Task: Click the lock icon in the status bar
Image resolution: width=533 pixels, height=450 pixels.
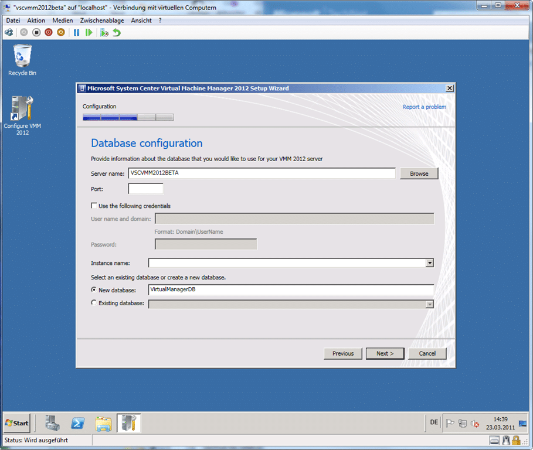Action: point(517,441)
